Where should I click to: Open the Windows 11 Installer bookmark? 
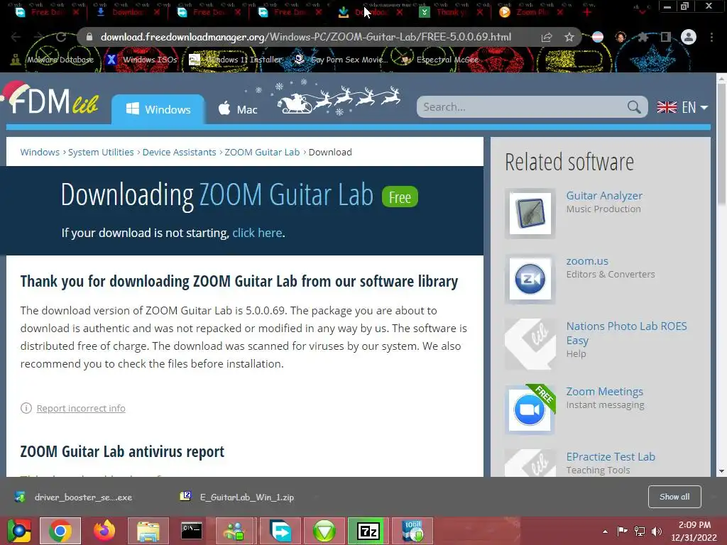point(235,60)
